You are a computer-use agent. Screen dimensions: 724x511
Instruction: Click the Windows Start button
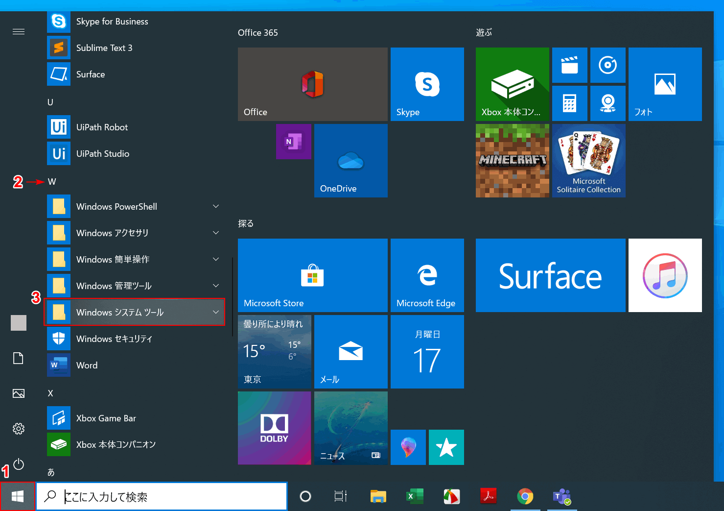(18, 497)
